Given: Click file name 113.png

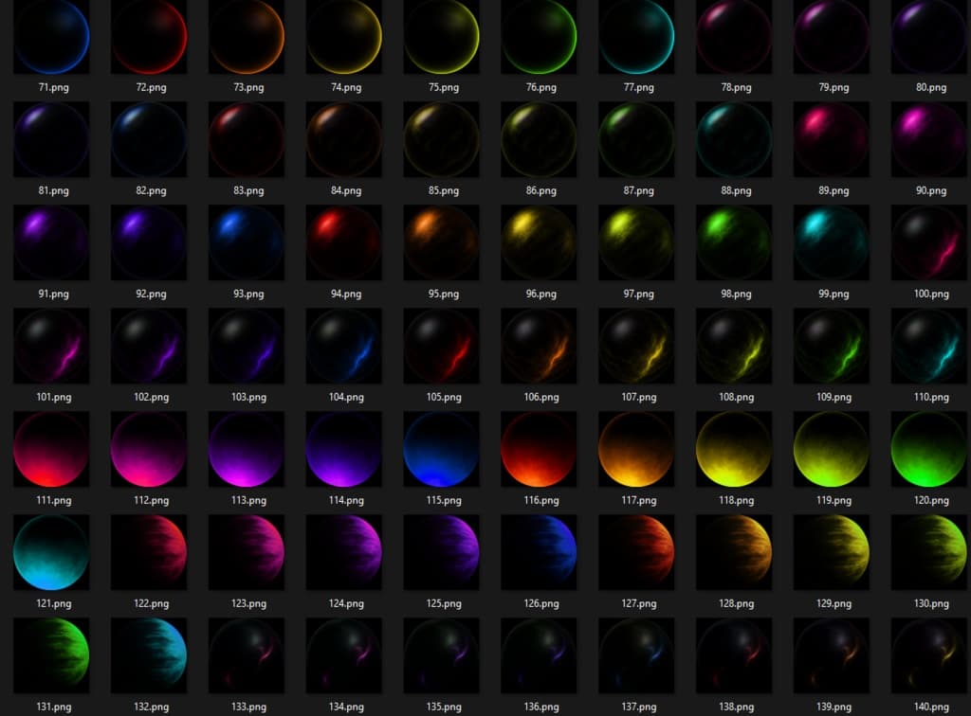Looking at the screenshot, I should (249, 501).
